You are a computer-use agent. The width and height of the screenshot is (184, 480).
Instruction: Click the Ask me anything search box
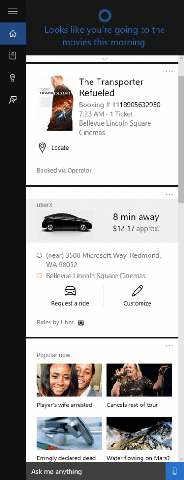[96, 471]
